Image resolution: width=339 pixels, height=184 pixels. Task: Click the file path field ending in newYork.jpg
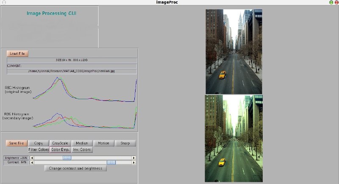tap(72, 71)
